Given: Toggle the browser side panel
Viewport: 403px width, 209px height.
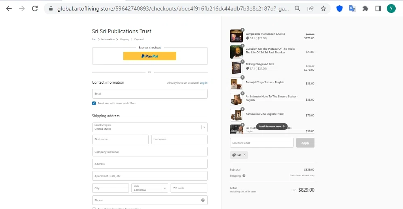Looking at the screenshot, I should pos(378,8).
